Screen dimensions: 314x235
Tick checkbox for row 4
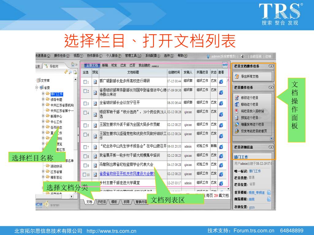click(85, 113)
